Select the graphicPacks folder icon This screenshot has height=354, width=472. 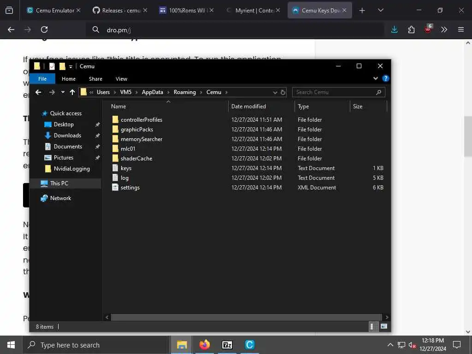click(x=115, y=129)
